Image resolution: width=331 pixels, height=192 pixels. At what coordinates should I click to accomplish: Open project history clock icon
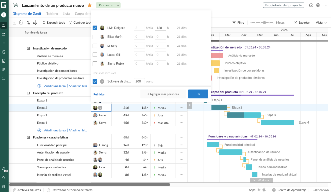click(x=311, y=5)
